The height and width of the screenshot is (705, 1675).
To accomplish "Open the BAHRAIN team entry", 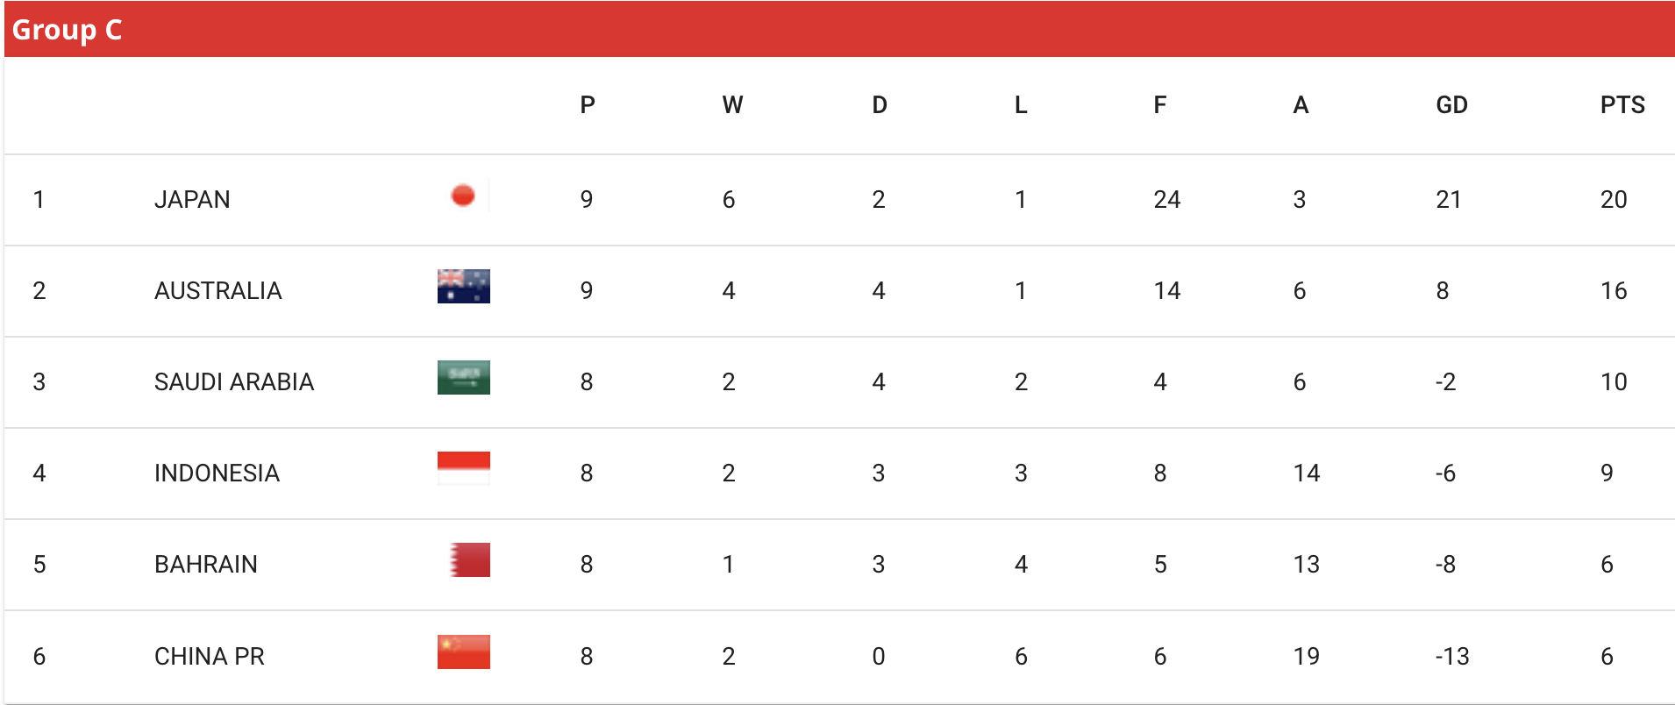I will pyautogui.click(x=206, y=565).
